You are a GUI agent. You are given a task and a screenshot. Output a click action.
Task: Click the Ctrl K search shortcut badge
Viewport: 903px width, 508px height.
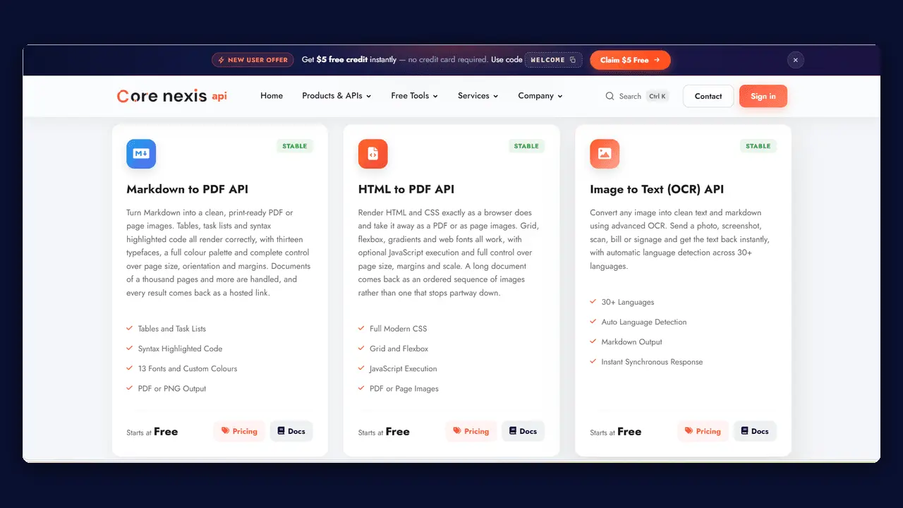[x=657, y=96]
